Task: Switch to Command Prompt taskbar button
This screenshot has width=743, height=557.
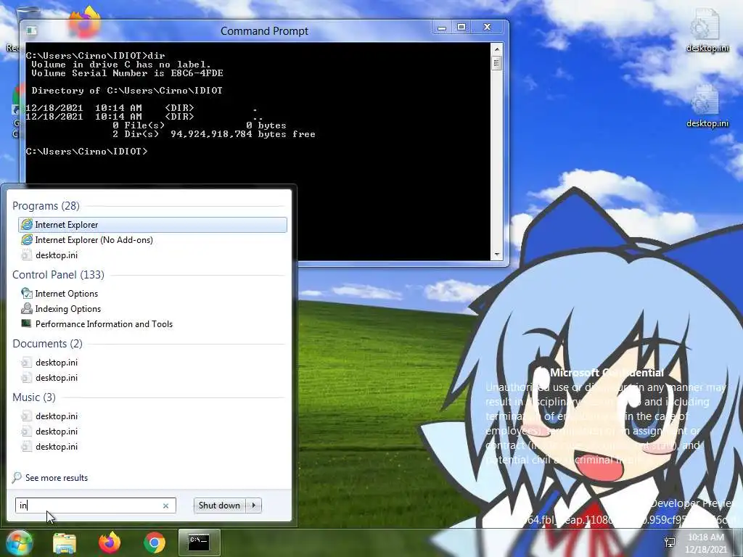Action: click(199, 542)
